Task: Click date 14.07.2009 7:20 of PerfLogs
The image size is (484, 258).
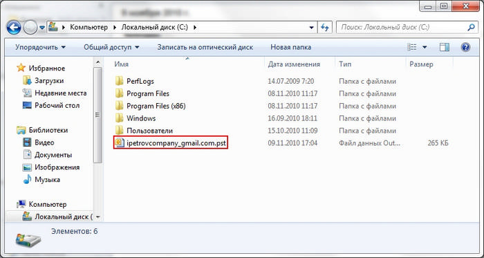Action: pyautogui.click(x=291, y=82)
